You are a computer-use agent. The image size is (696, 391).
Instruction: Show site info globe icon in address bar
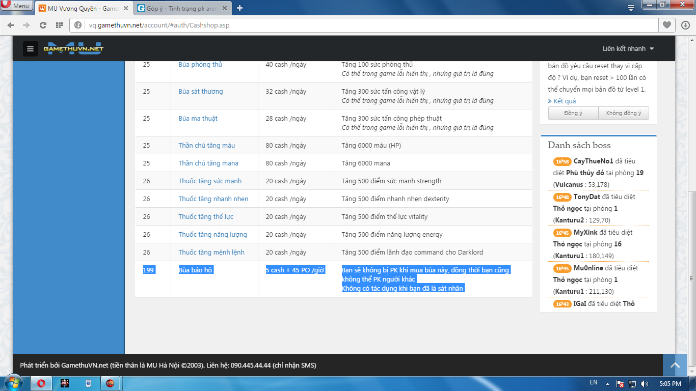pyautogui.click(x=78, y=25)
